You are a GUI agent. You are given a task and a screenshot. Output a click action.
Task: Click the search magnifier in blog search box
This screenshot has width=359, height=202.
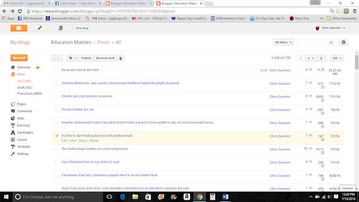(331, 43)
